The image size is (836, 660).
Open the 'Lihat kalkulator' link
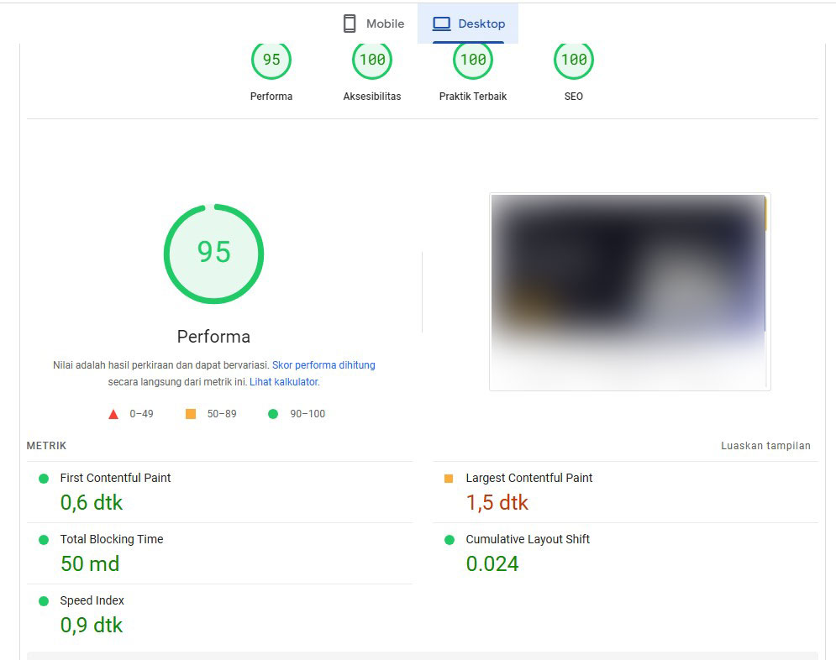(284, 381)
